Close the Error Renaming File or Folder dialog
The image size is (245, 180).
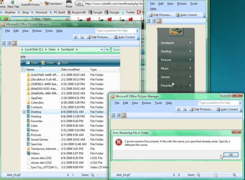(237, 132)
